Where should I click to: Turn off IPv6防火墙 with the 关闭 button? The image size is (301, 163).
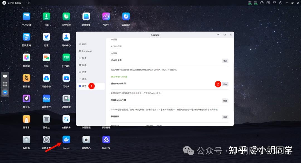[225, 61]
